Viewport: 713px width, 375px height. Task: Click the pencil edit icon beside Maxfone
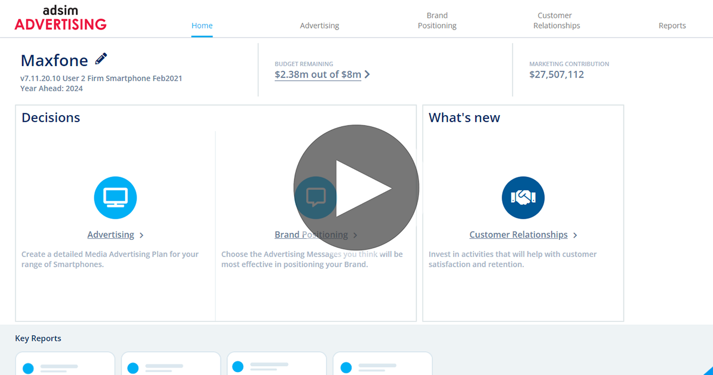[101, 59]
